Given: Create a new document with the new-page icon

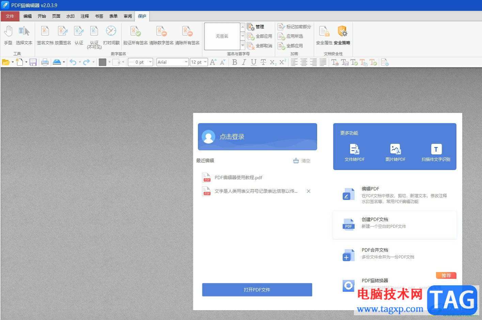Looking at the screenshot, I should coord(19,62).
